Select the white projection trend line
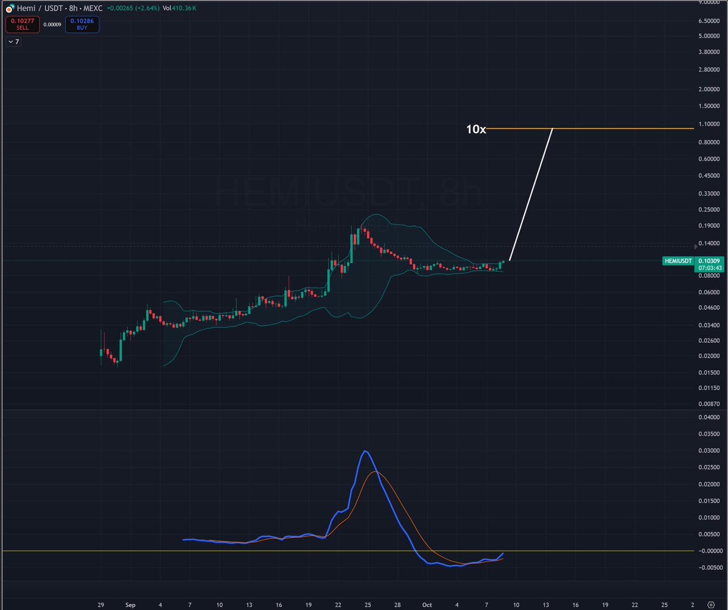The width and height of the screenshot is (728, 610). pyautogui.click(x=531, y=194)
